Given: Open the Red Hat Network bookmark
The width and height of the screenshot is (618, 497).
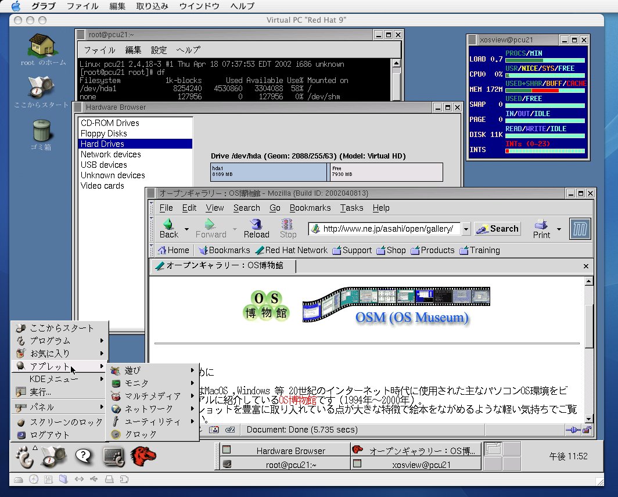Looking at the screenshot, I should tap(291, 250).
